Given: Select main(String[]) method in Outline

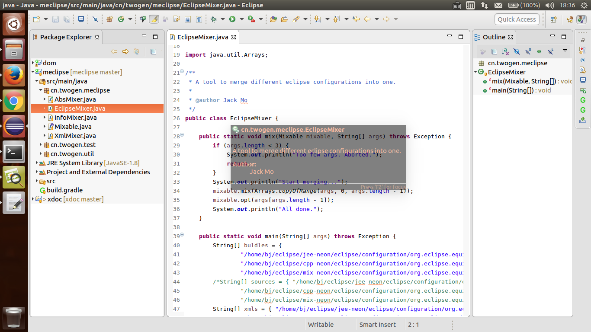Looking at the screenshot, I should click(x=512, y=90).
